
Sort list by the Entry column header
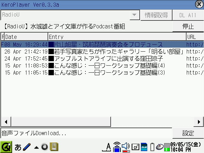(117, 37)
